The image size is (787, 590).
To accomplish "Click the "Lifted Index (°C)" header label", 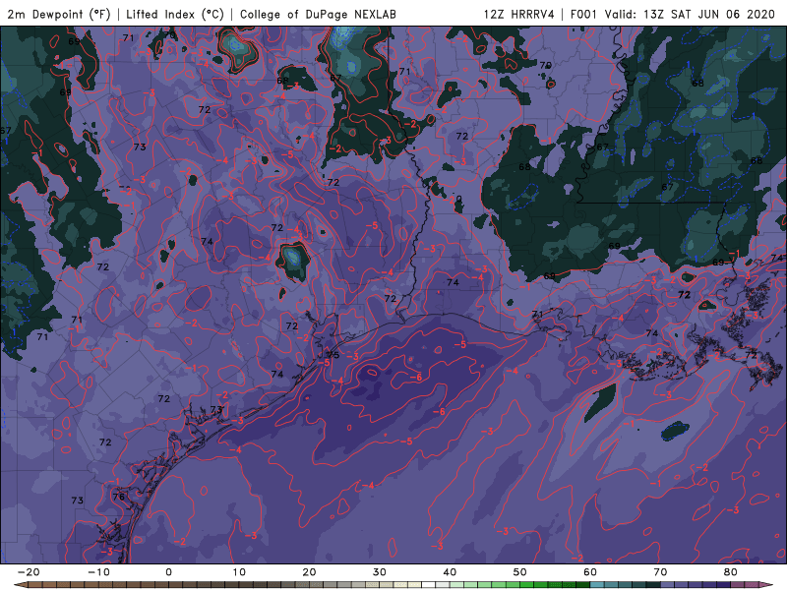I will (175, 14).
